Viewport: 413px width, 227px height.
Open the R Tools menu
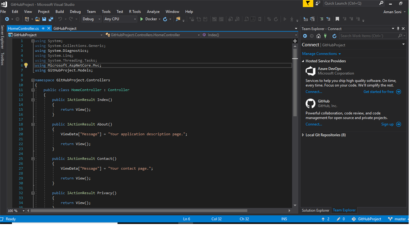click(x=135, y=12)
